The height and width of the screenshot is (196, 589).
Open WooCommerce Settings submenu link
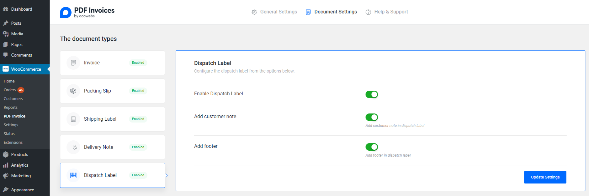(x=11, y=125)
